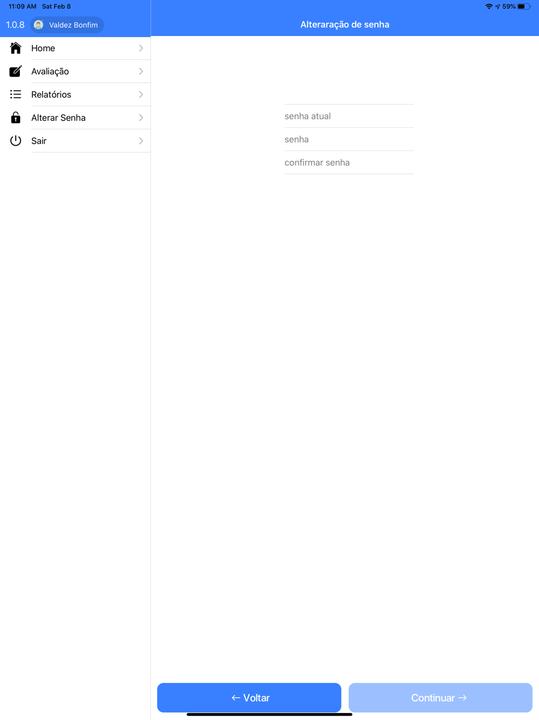Tap the user avatar icon
Viewport: 539px width, 720px height.
click(x=38, y=25)
